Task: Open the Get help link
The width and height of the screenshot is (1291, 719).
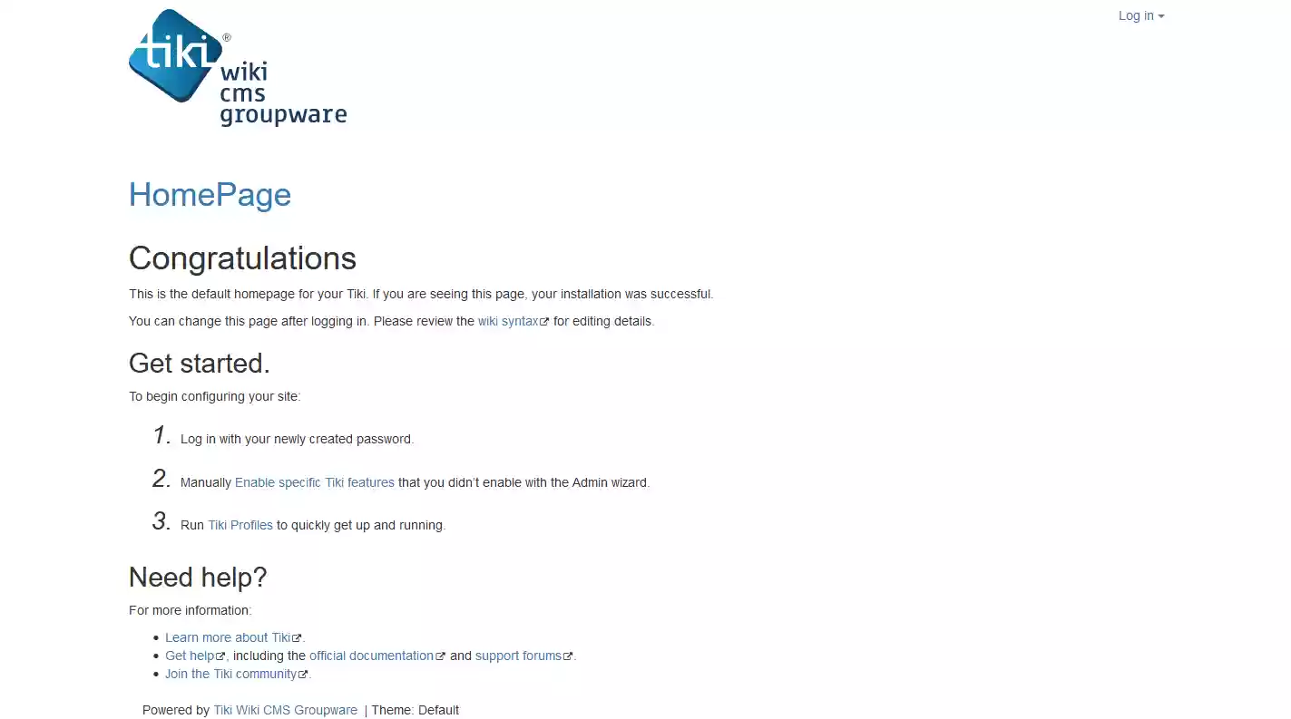Action: click(x=191, y=655)
